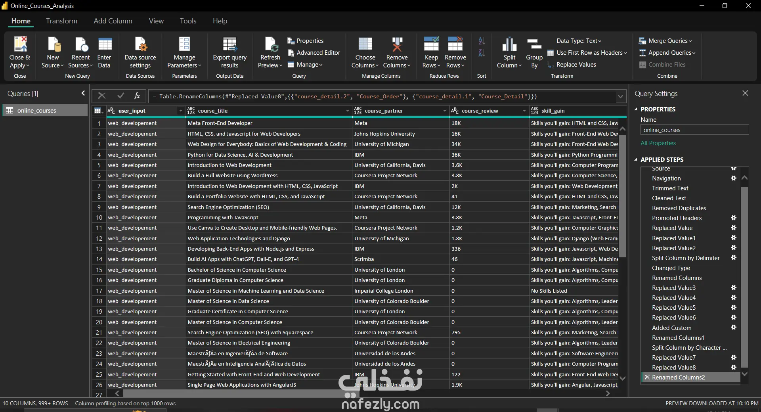Open settings gear for Replaced Value8 step
This screenshot has height=412, width=761.
click(x=734, y=368)
